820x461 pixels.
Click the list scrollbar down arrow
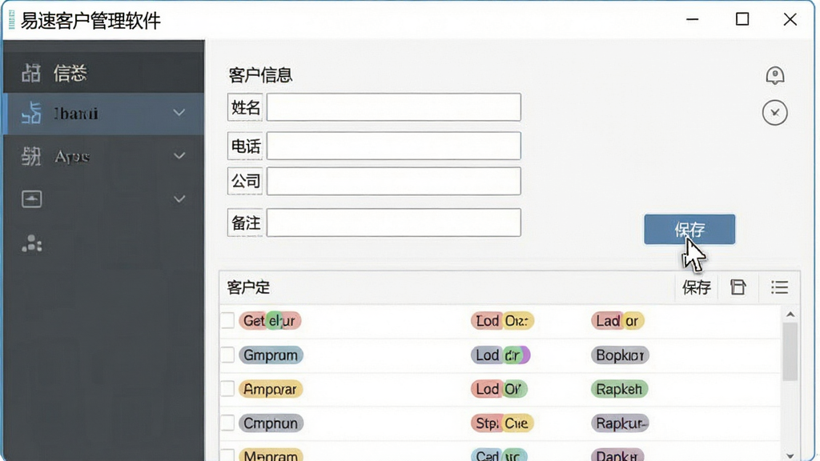click(x=790, y=456)
